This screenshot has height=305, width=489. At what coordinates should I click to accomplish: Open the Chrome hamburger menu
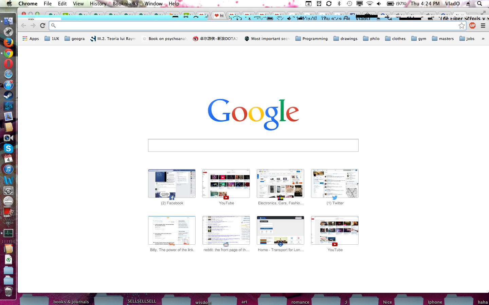click(x=483, y=25)
